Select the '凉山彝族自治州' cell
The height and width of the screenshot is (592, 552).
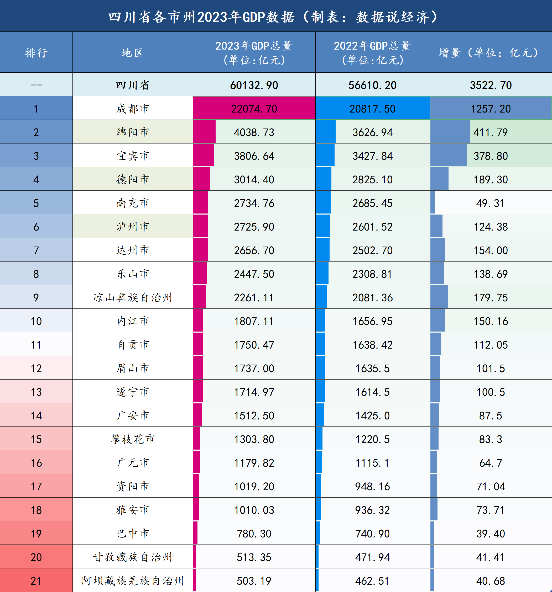132,297
